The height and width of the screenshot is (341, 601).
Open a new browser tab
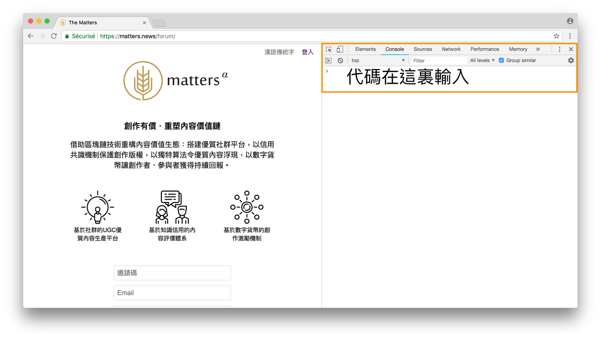(x=158, y=23)
